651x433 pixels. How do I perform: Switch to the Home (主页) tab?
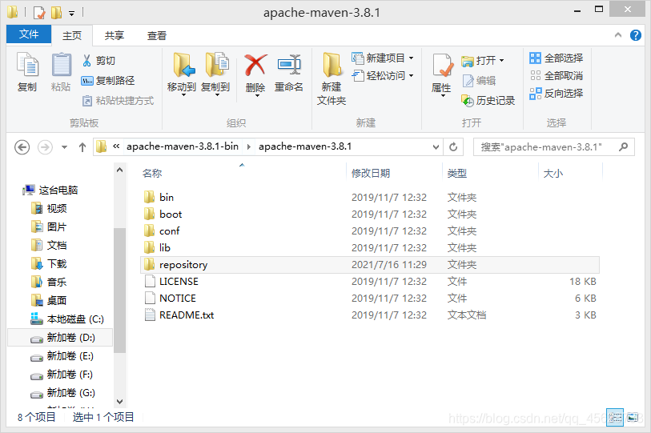tap(72, 36)
